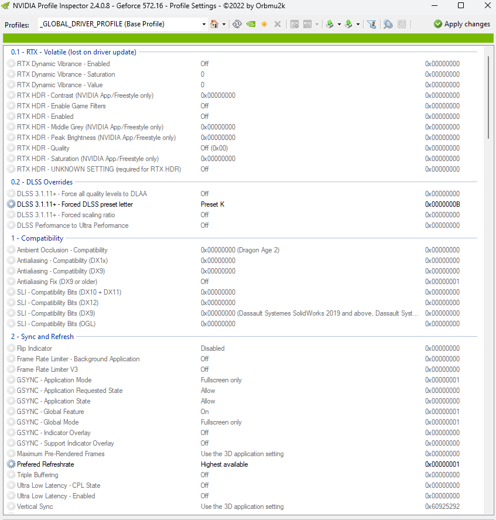This screenshot has width=496, height=520.
Task: Click gear icon beside Frame Rate Limiter V3
Action: pyautogui.click(x=11, y=370)
